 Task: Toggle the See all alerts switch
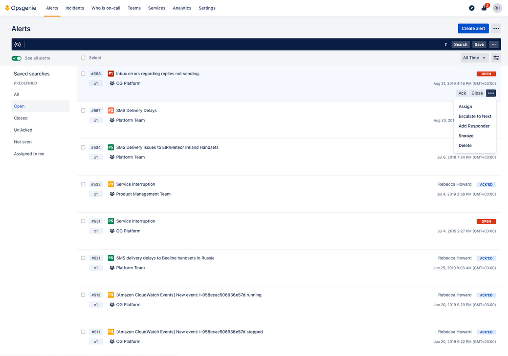[17, 58]
